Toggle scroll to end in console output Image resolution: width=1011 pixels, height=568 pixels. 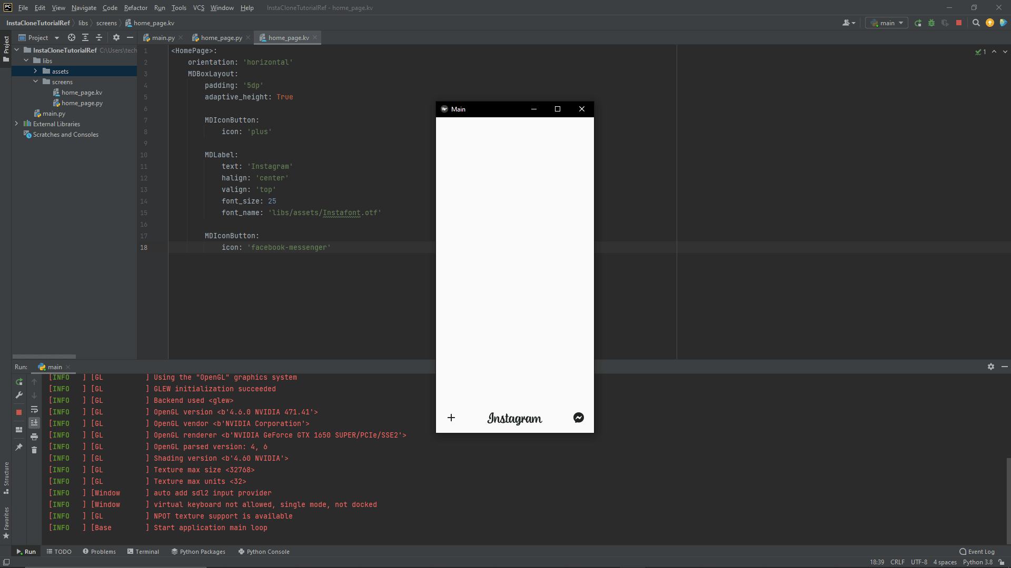click(34, 422)
